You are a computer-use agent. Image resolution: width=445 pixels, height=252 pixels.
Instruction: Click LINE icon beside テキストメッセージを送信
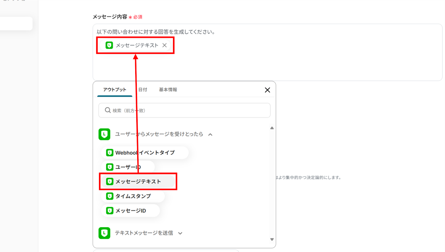pos(104,233)
